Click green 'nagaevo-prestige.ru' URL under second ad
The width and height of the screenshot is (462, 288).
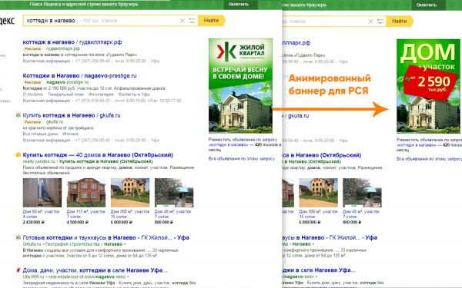(x=68, y=82)
